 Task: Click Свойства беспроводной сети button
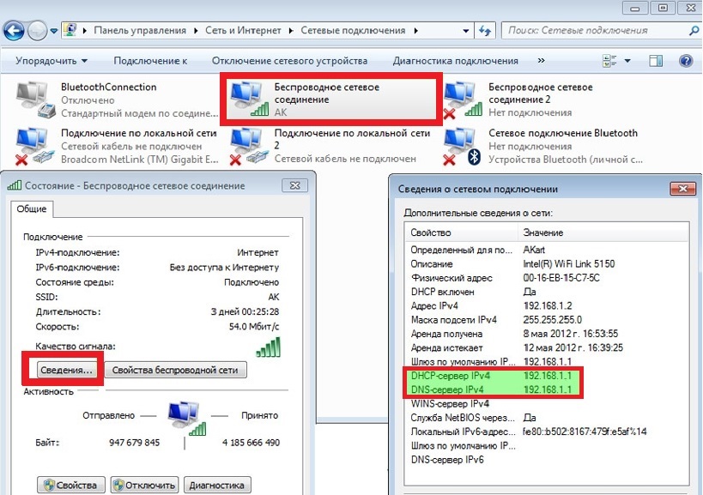coord(175,370)
